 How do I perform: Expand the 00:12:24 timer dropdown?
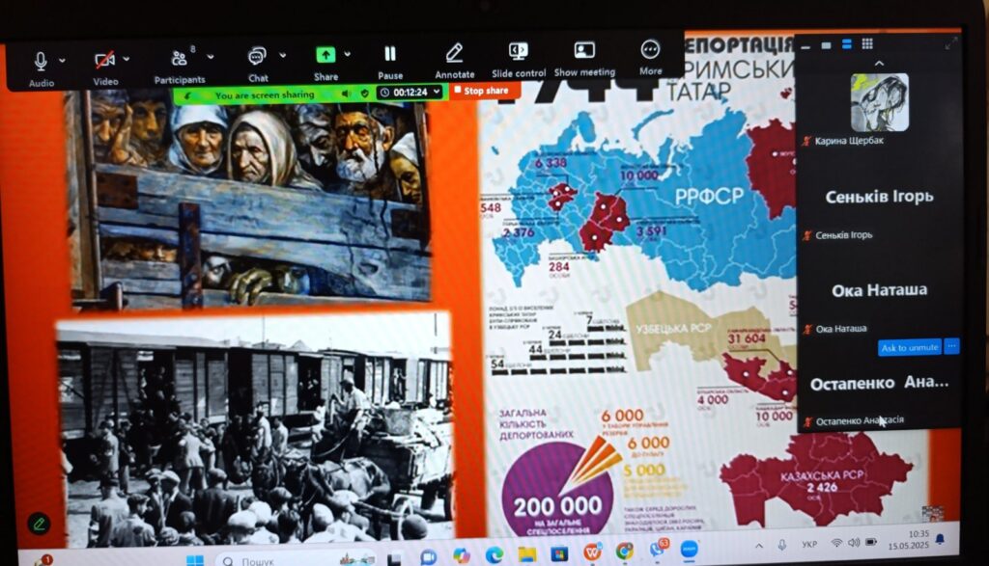point(437,92)
